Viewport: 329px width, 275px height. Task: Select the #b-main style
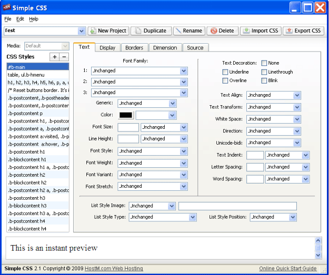[38, 67]
